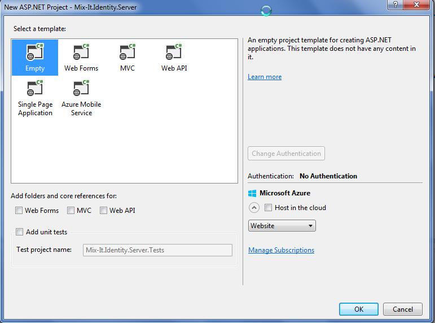Pick the Web API template icon

click(x=174, y=52)
